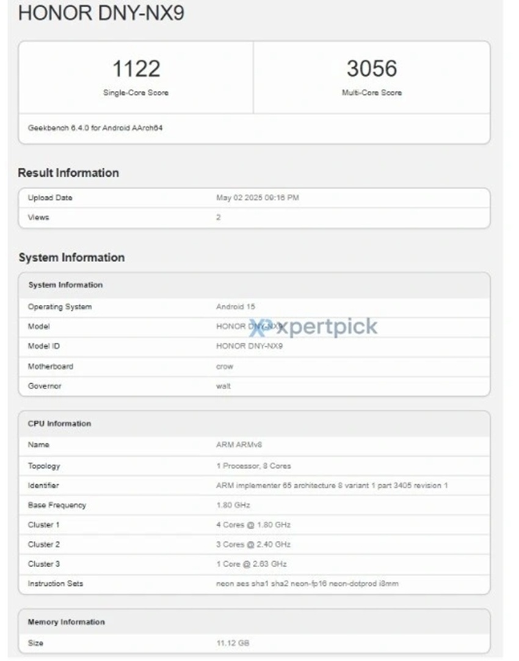Click the Cluster 1 label
This screenshot has height=661, width=519.
43,525
